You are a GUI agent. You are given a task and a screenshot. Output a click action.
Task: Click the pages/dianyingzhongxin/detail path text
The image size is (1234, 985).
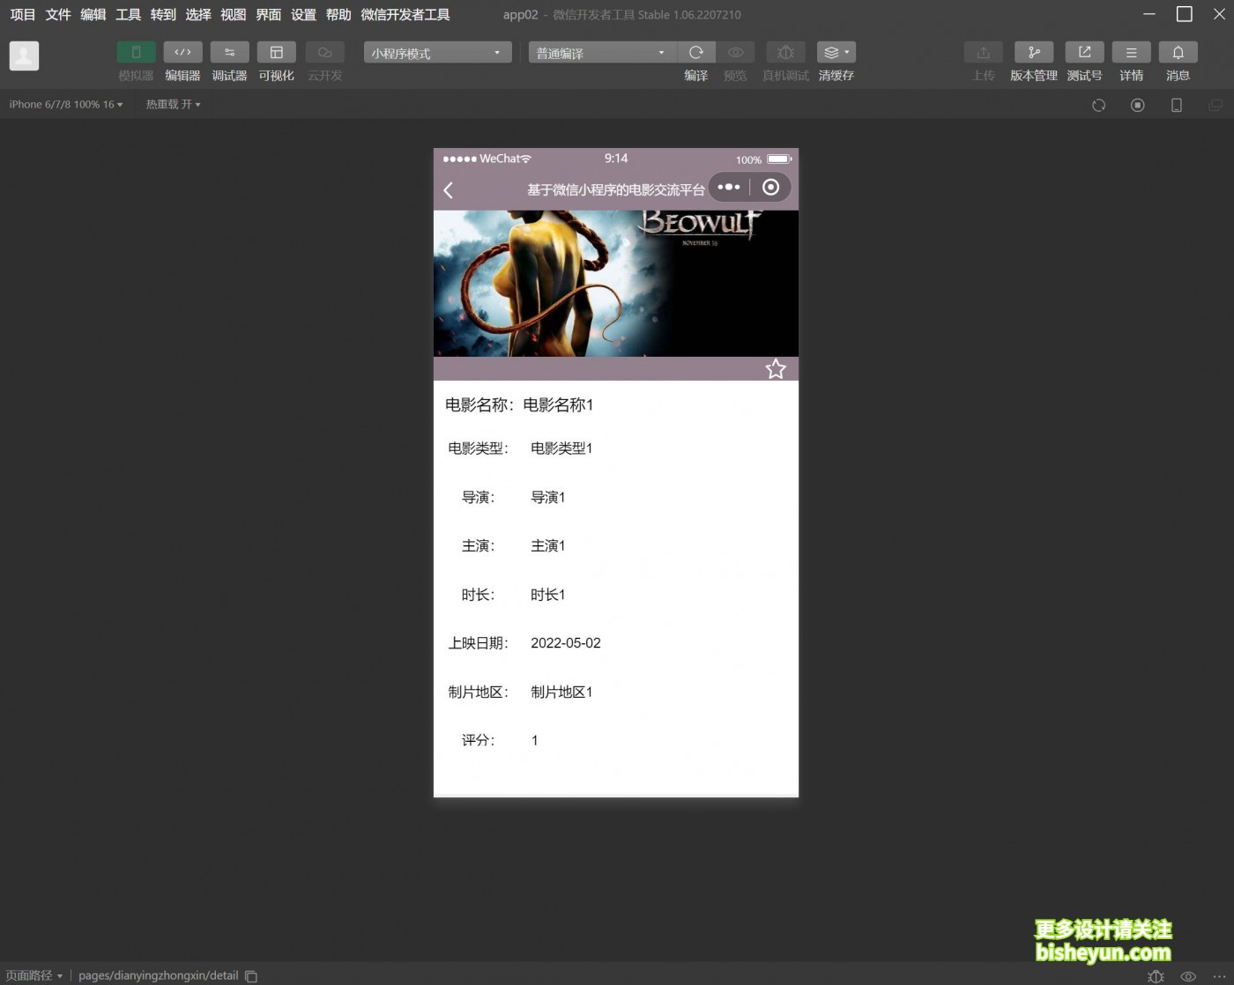click(159, 975)
